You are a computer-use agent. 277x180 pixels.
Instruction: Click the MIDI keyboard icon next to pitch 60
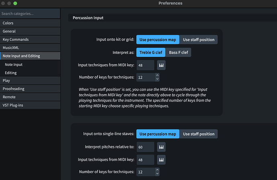tap(161, 147)
